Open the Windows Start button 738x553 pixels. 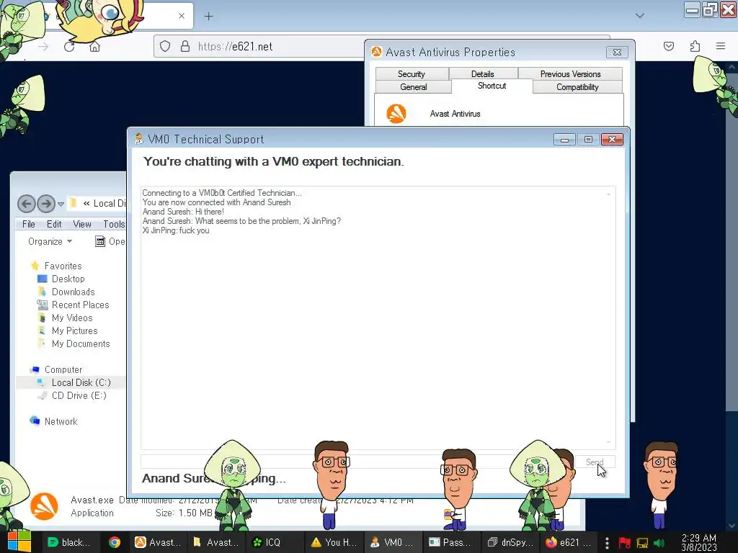coord(18,541)
